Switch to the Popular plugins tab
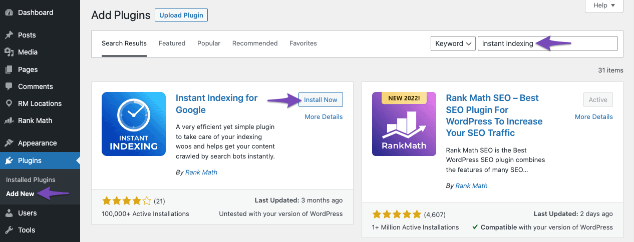Image resolution: width=634 pixels, height=242 pixels. [x=209, y=43]
